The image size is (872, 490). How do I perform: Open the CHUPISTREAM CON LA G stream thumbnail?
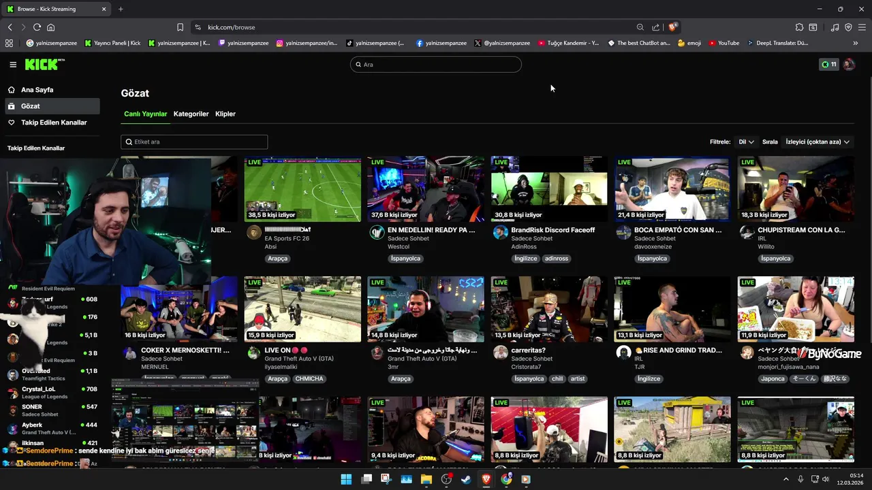tap(796, 189)
